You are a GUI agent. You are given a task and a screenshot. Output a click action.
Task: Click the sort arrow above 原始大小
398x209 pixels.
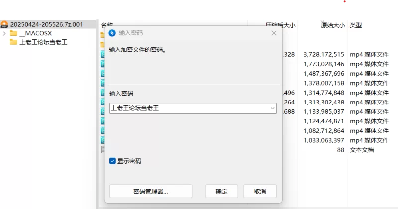tap(322, 22)
